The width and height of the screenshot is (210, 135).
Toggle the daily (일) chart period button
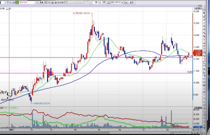46,3
